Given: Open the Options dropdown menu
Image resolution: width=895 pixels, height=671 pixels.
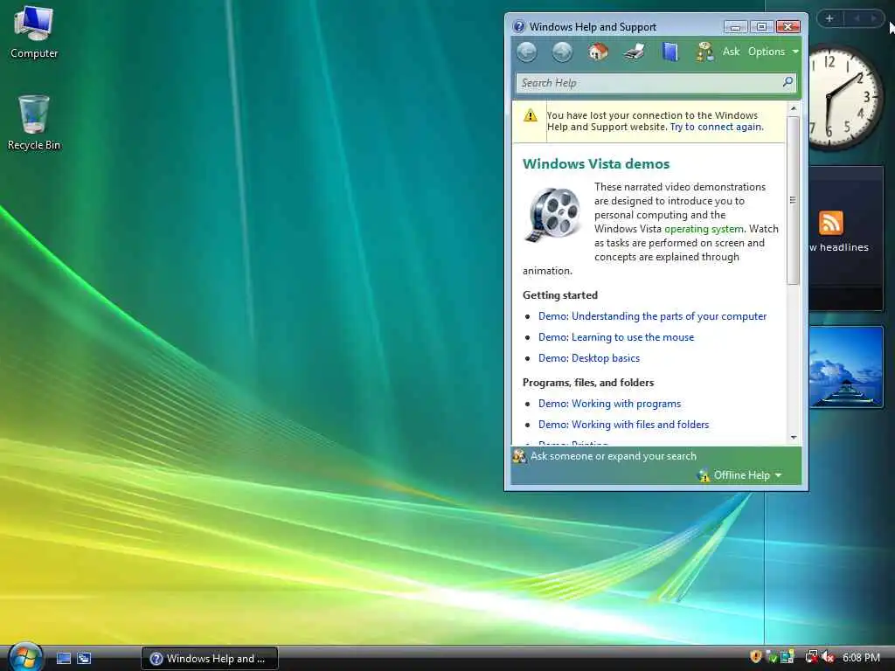Looking at the screenshot, I should [774, 52].
